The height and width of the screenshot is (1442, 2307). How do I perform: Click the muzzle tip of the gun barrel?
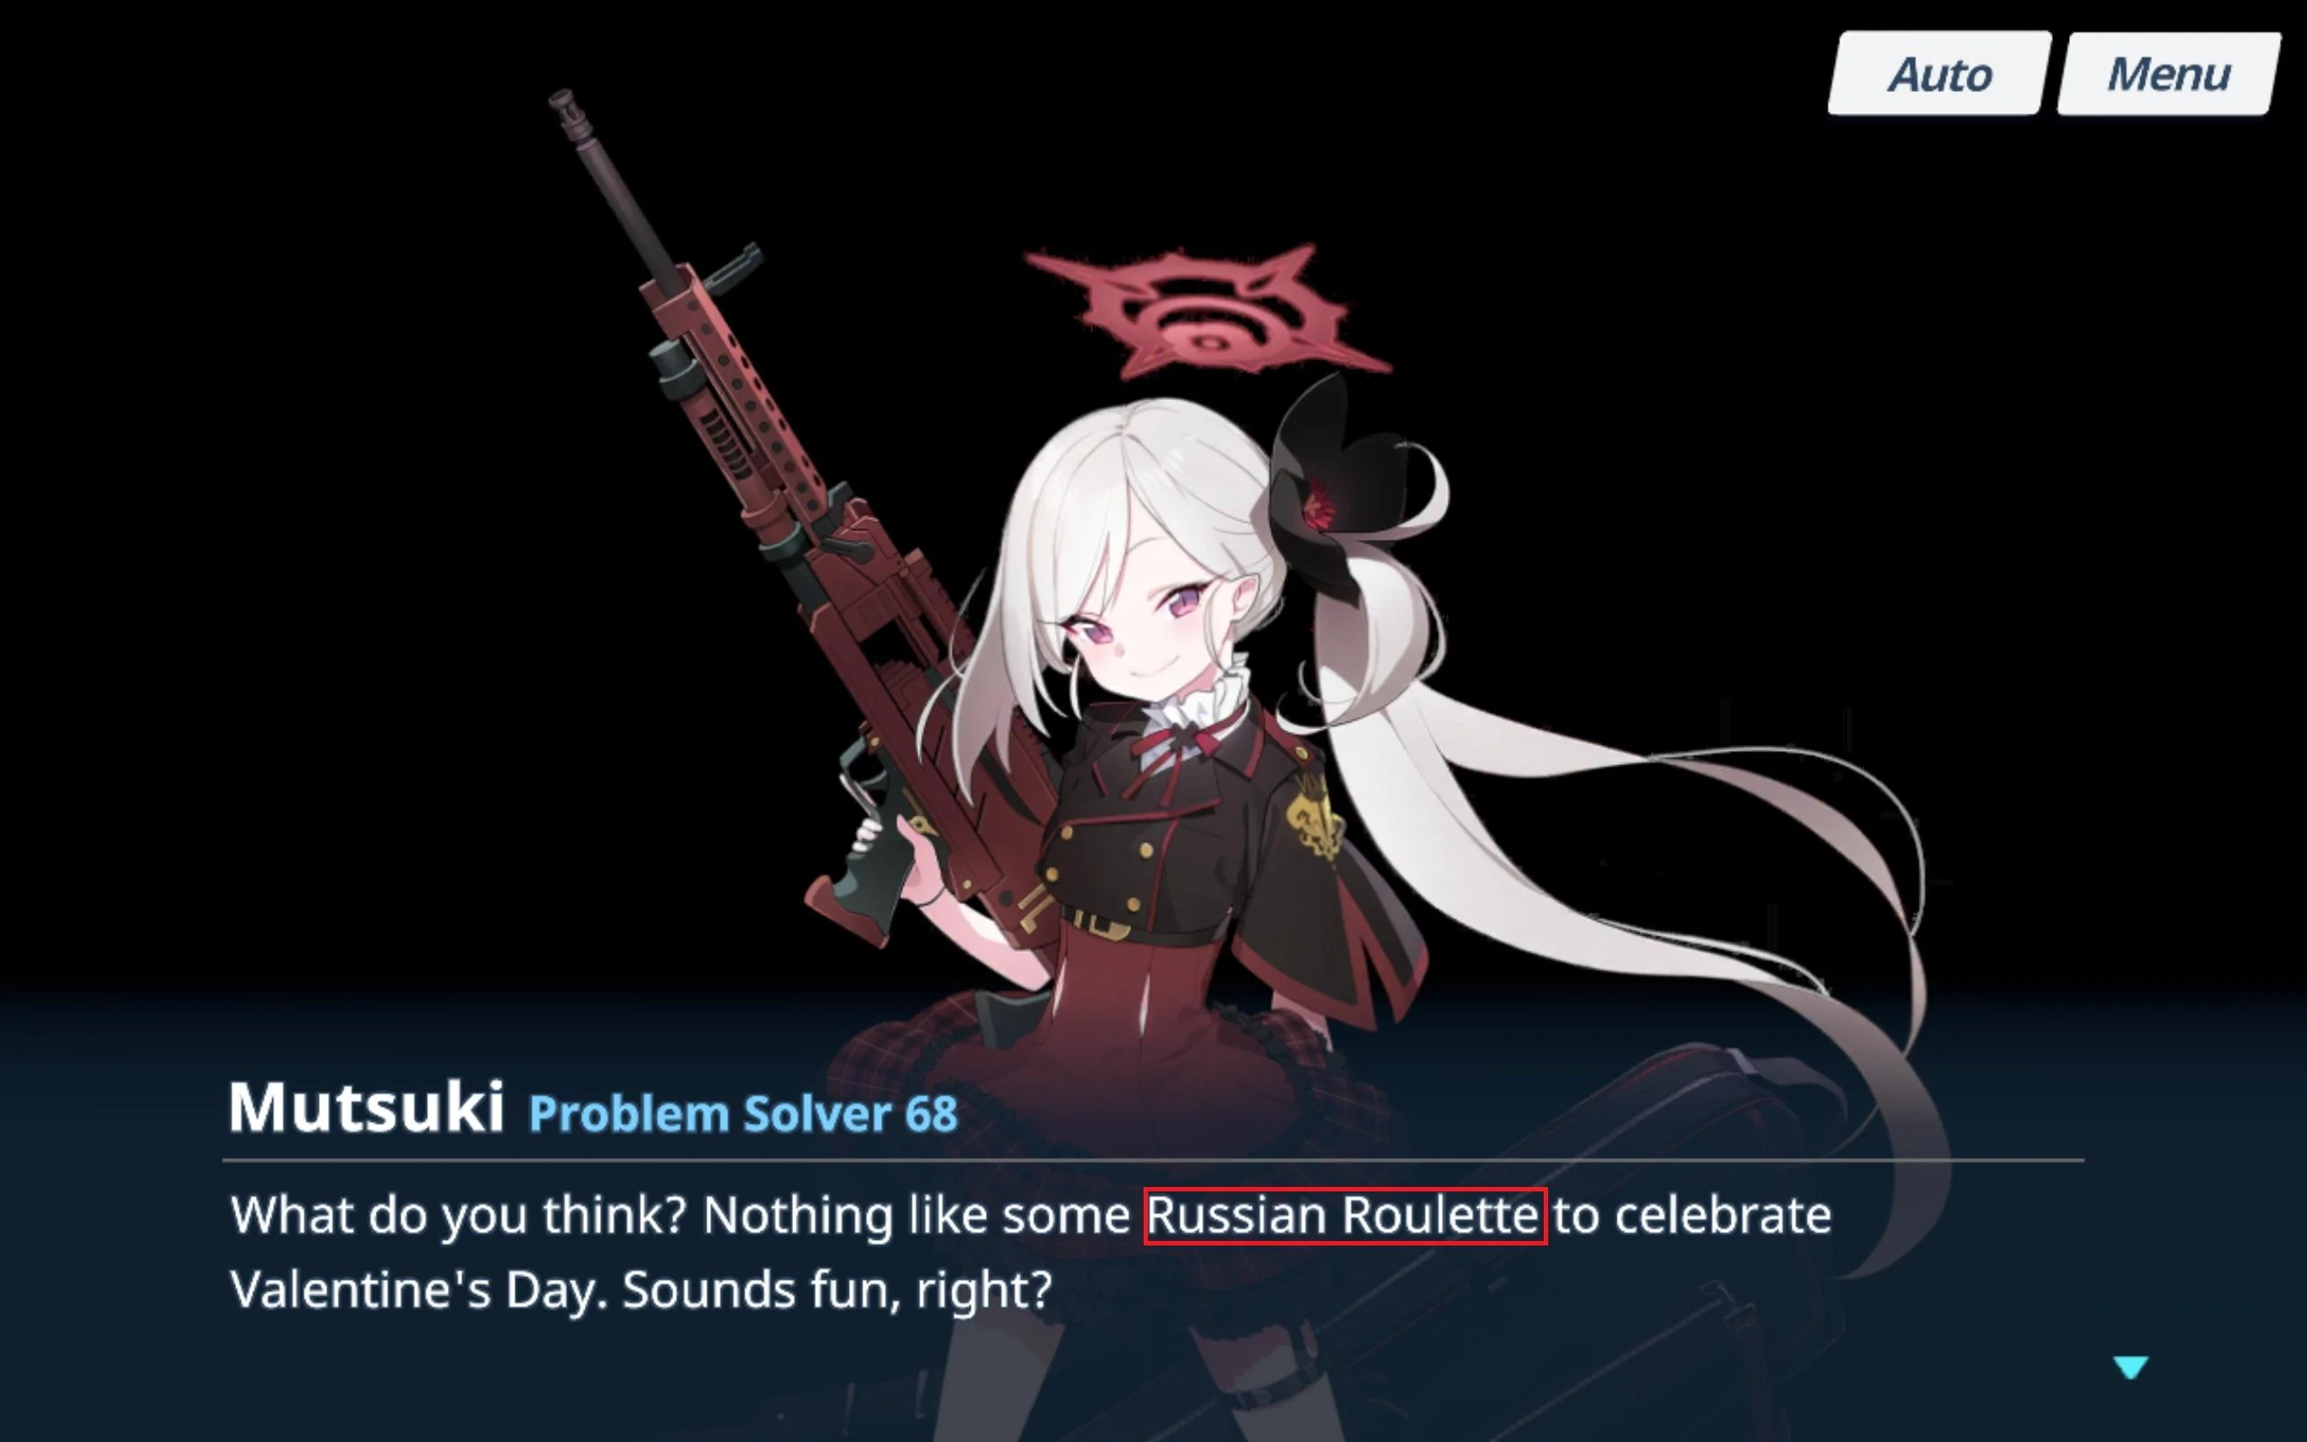[x=564, y=105]
